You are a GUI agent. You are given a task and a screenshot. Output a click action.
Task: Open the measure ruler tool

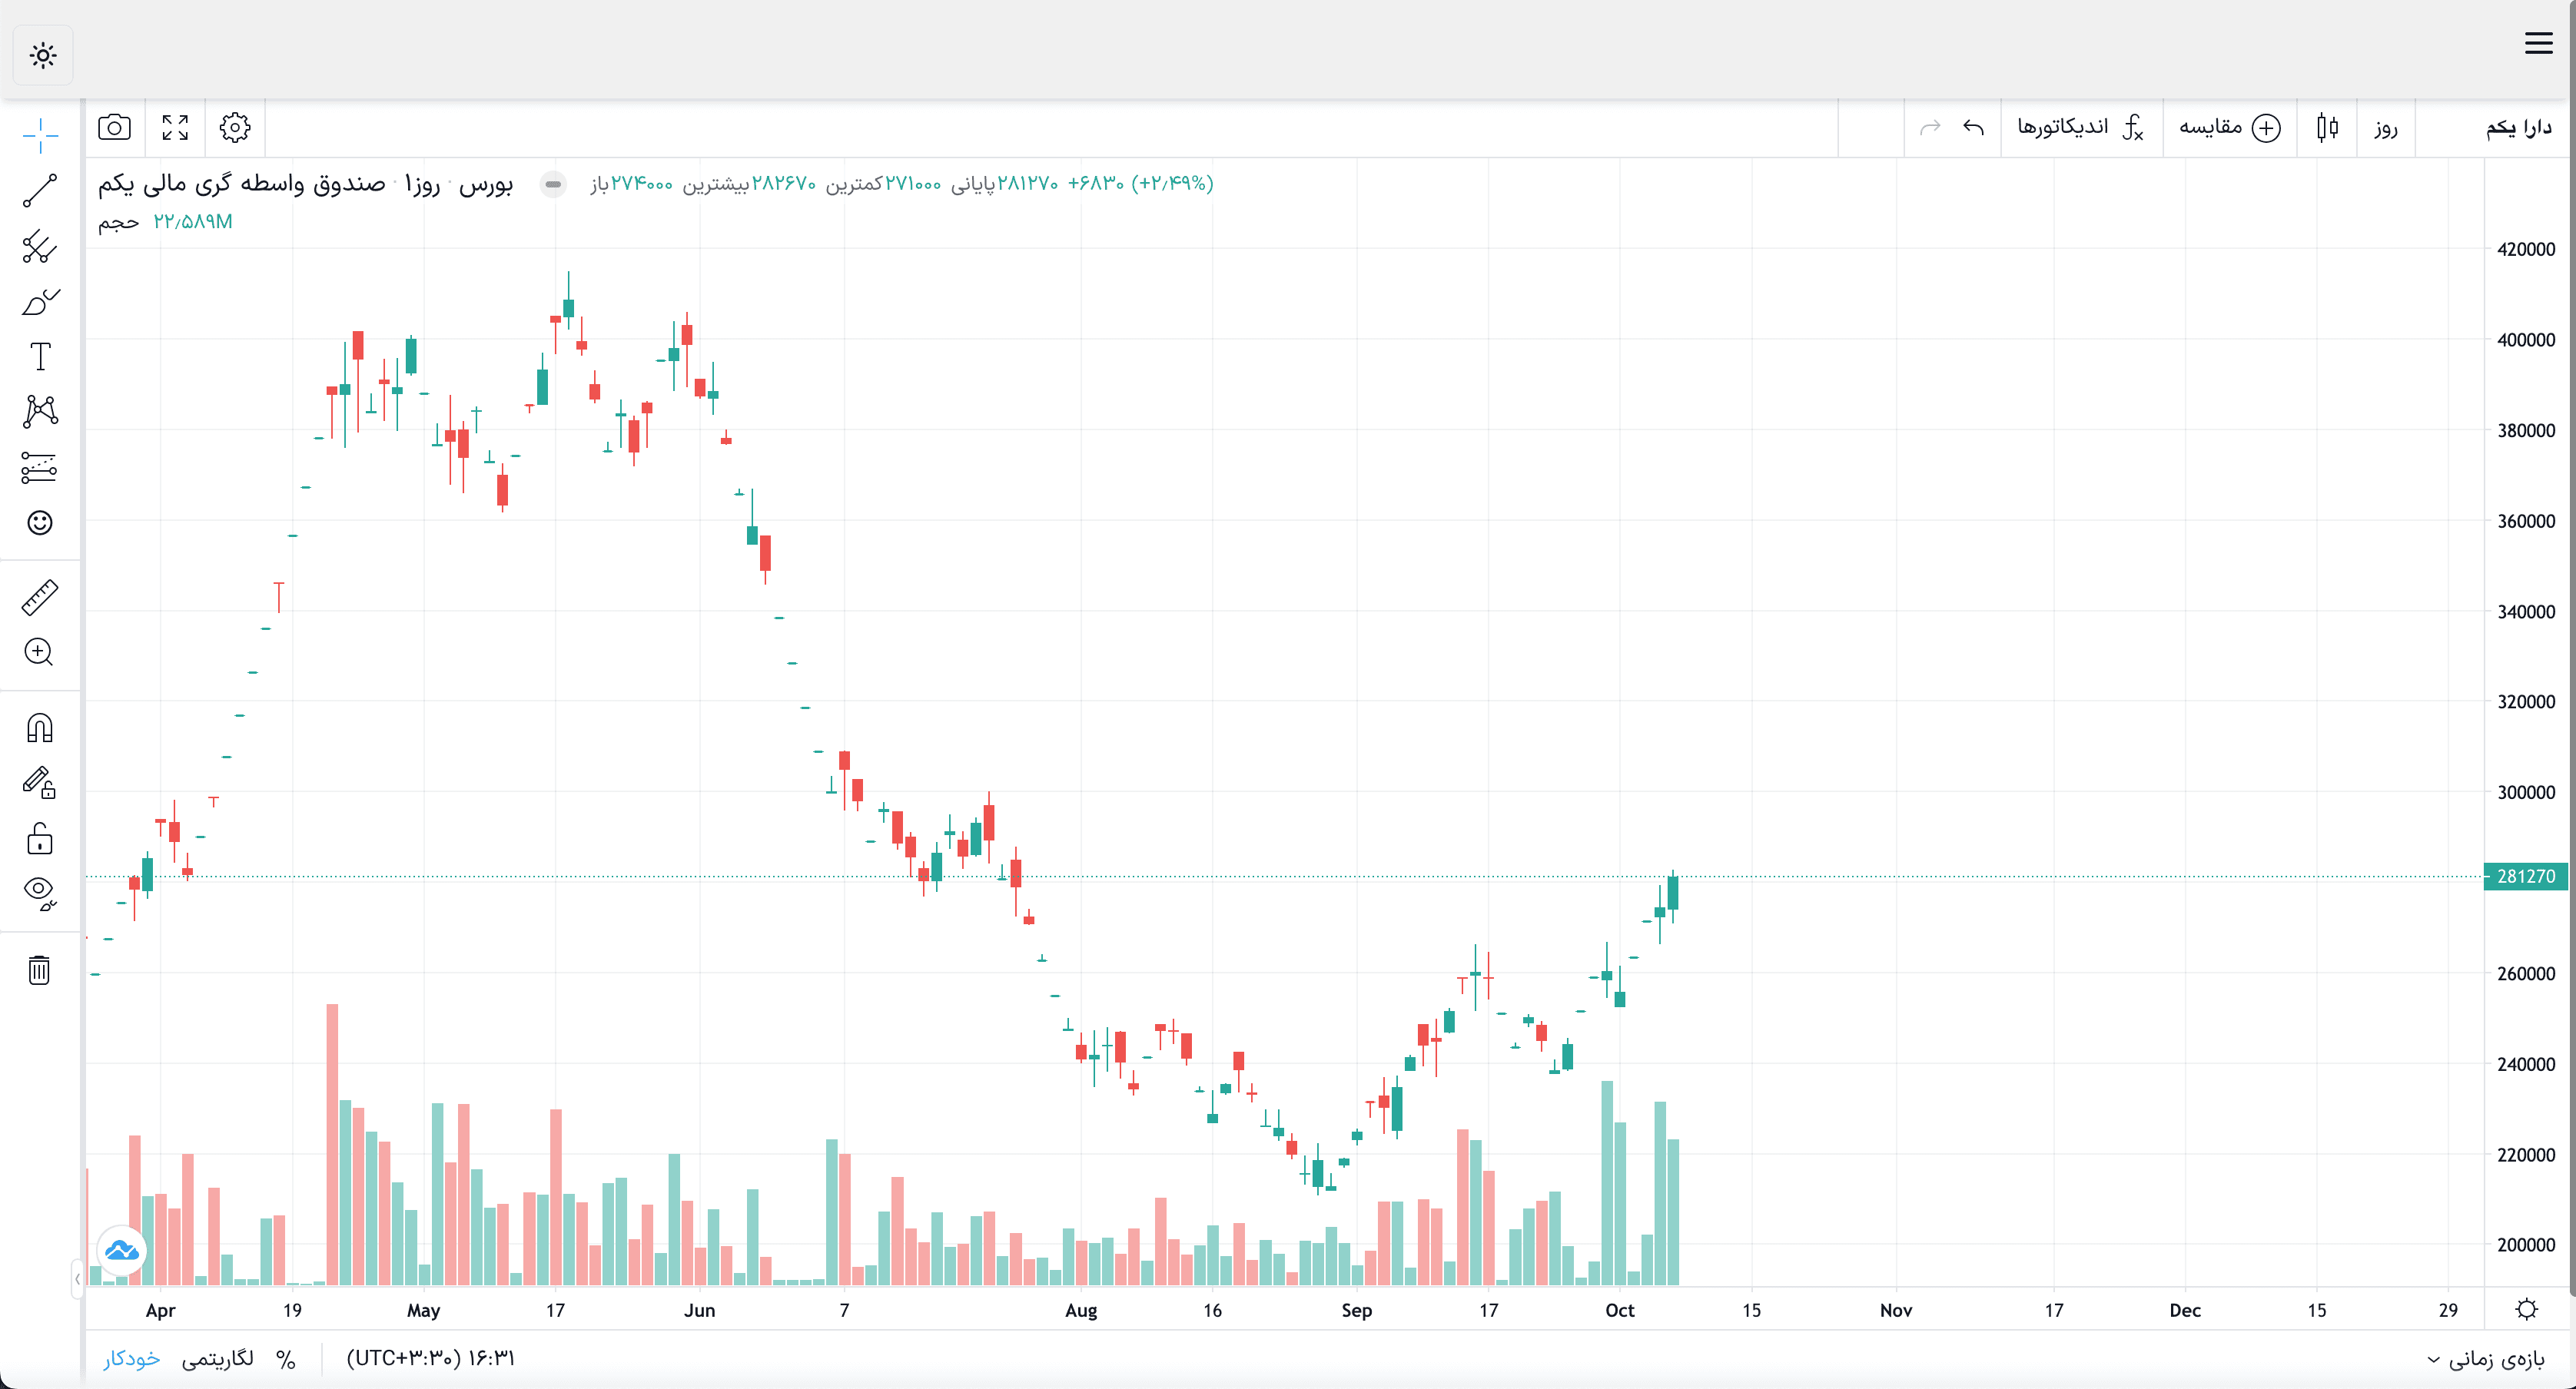coord(40,597)
